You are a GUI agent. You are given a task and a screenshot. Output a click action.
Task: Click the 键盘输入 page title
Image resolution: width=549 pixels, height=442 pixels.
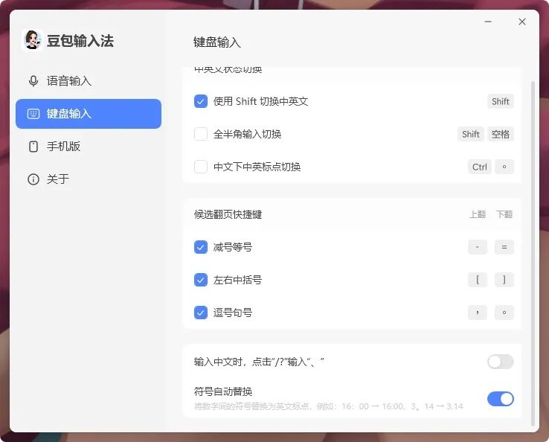(217, 42)
